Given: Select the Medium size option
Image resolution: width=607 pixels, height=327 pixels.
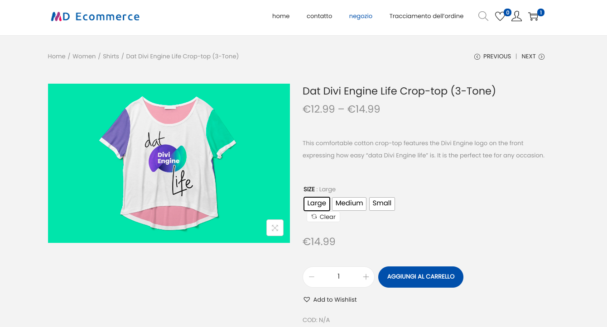Looking at the screenshot, I should click(349, 204).
